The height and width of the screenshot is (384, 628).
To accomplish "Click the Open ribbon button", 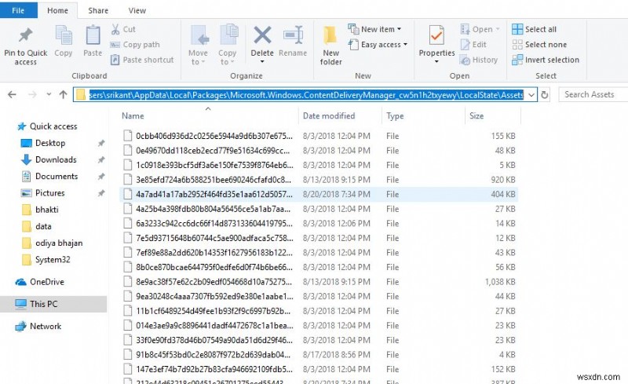I will [480, 29].
